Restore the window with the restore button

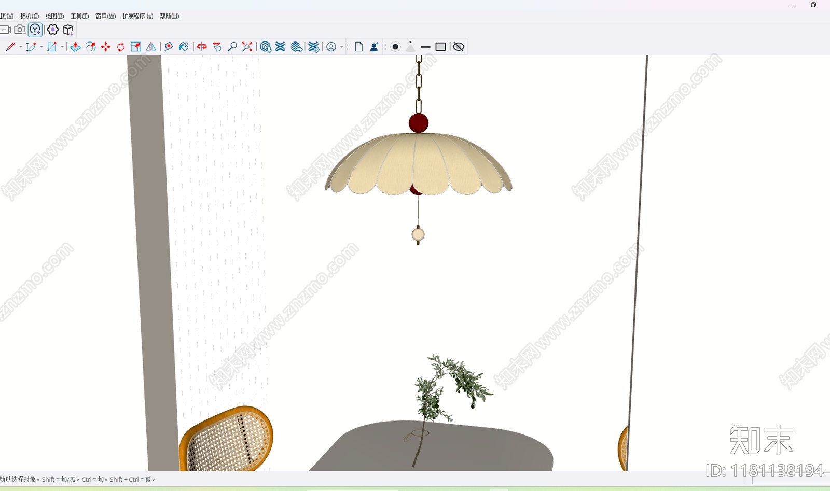tap(813, 5)
